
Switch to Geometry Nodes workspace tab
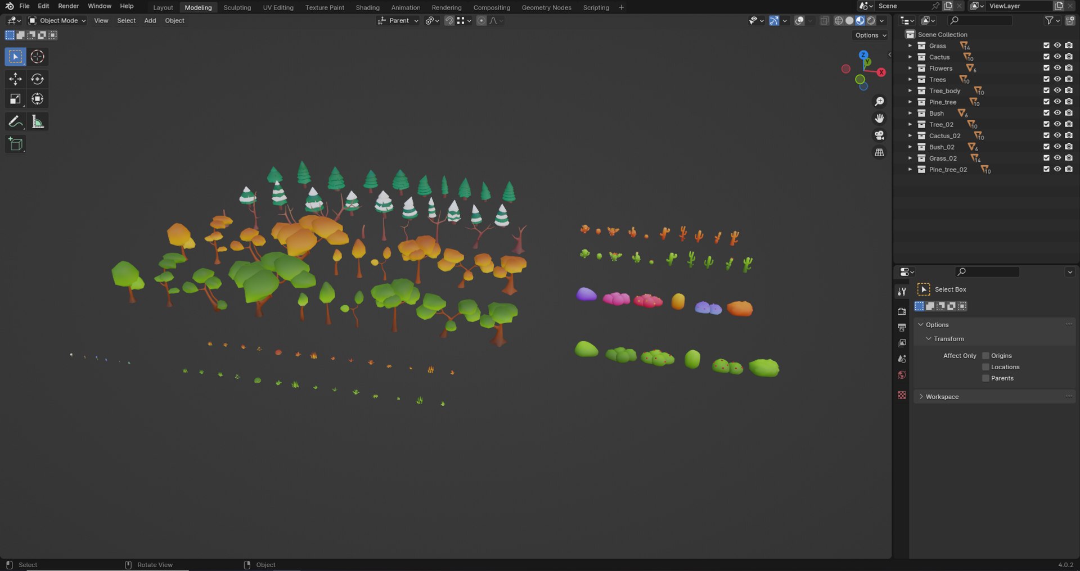click(x=546, y=7)
